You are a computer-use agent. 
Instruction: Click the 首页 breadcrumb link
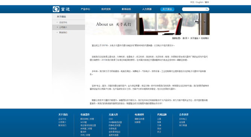pos(185,38)
